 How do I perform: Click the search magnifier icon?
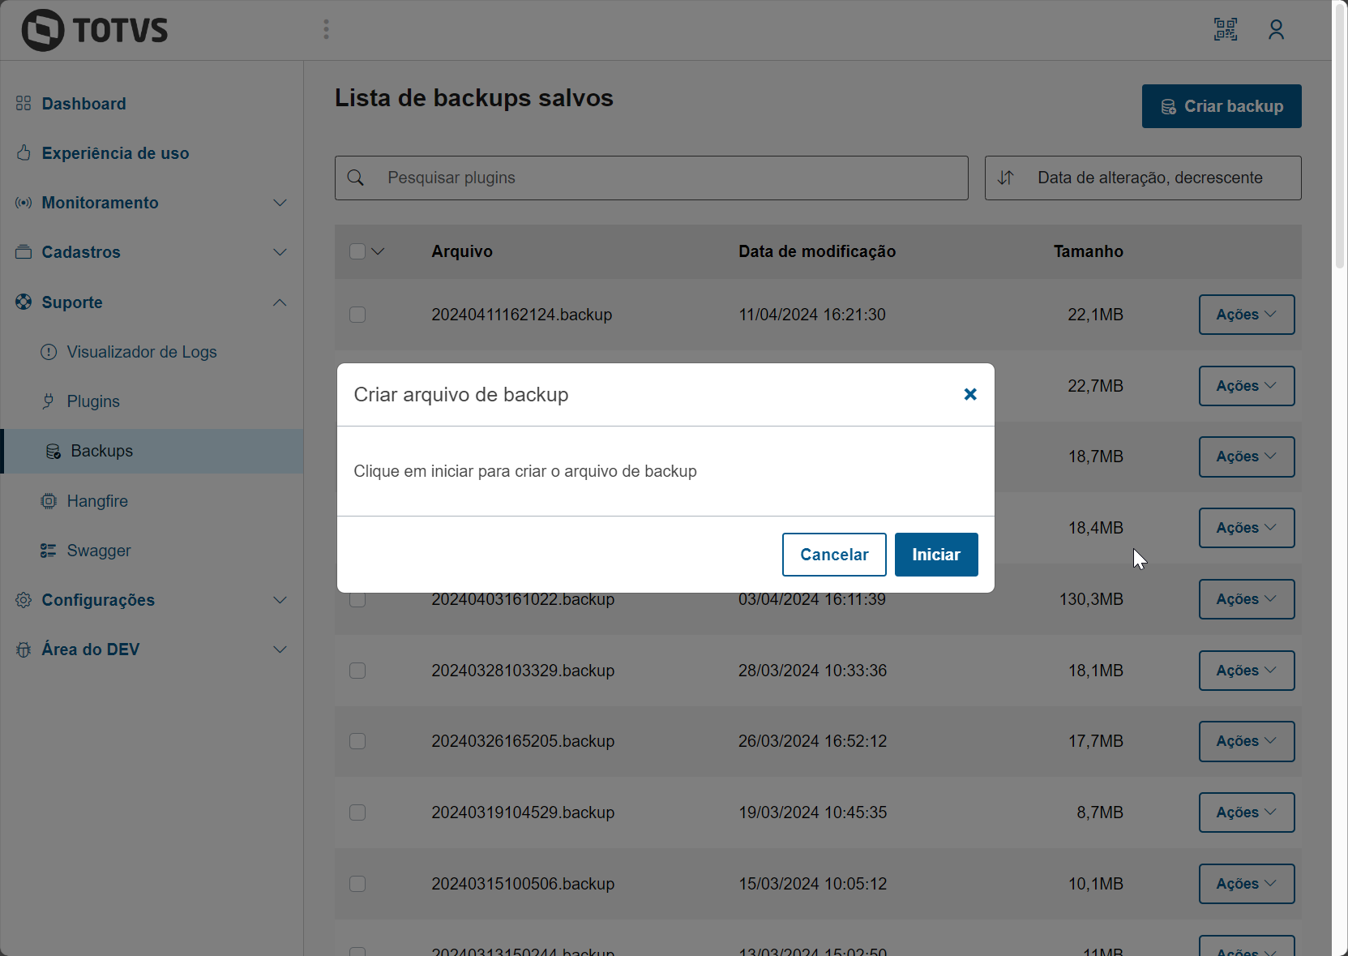356,178
